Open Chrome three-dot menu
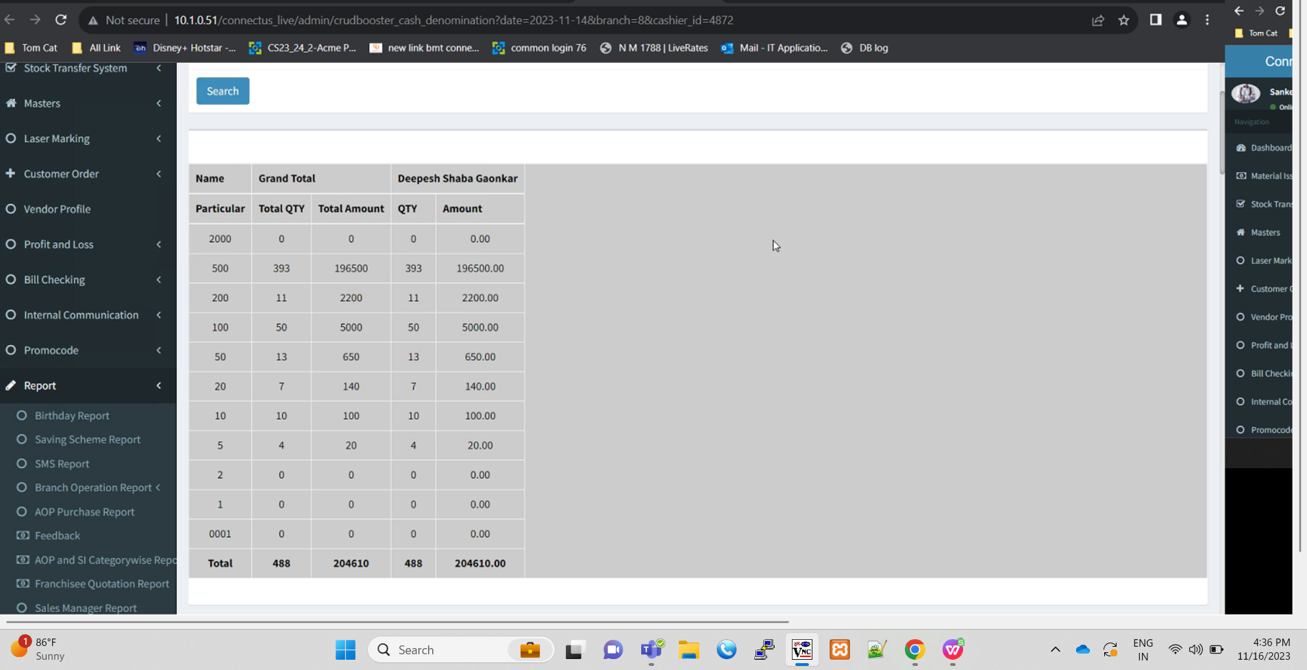1307x670 pixels. tap(1207, 20)
